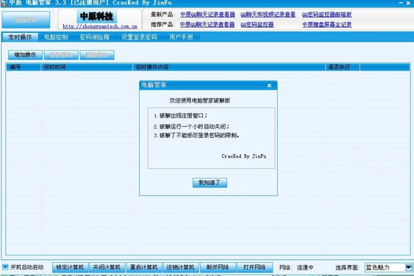Click dialog line 3 about 登录密码 limit

197,136
